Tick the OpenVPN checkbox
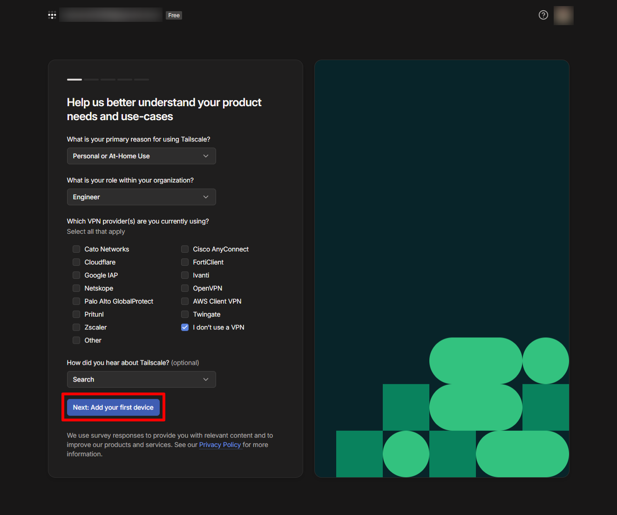The width and height of the screenshot is (617, 515). click(185, 288)
